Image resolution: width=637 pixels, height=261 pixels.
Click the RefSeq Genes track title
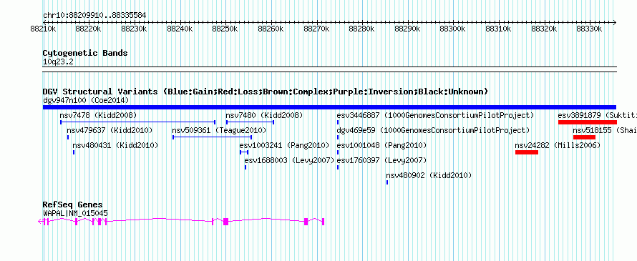tap(73, 205)
